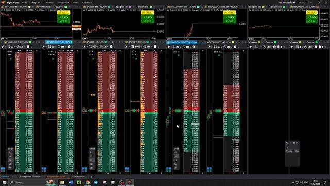330x186 pixels.
Task: Click green N button on IPUSDT chart
Action: point(147,17)
